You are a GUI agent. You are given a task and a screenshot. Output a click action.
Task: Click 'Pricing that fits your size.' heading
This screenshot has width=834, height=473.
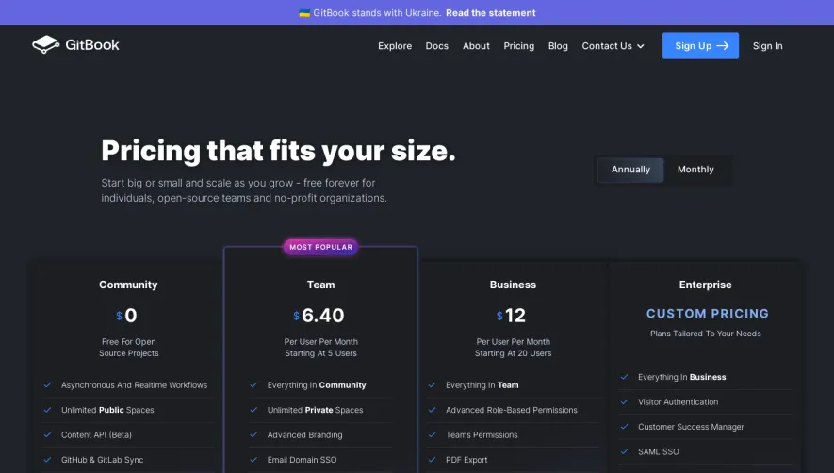(278, 151)
